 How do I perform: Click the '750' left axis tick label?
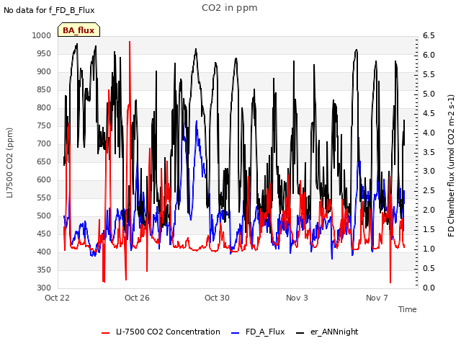pyautogui.click(x=44, y=125)
